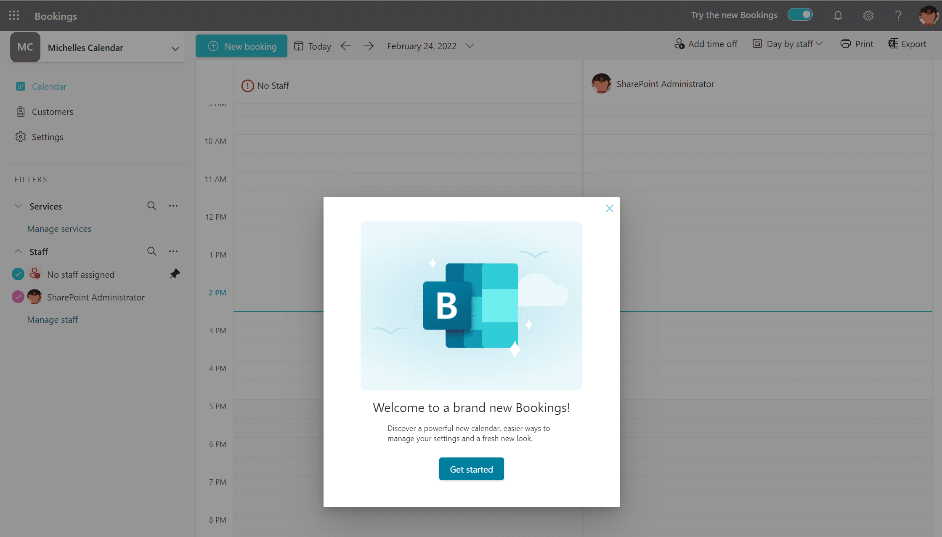Click SharePoint Administrator name in staff list
The width and height of the screenshot is (942, 537).
tap(96, 297)
